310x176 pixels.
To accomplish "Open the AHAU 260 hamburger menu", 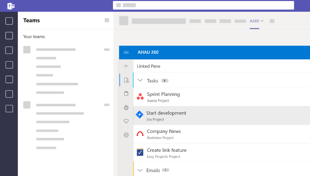I will pyautogui.click(x=126, y=52).
